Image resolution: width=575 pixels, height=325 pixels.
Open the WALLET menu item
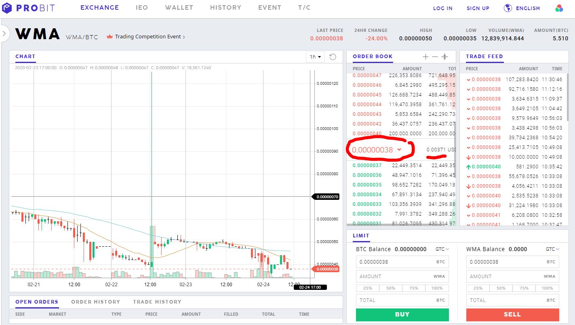coord(179,7)
